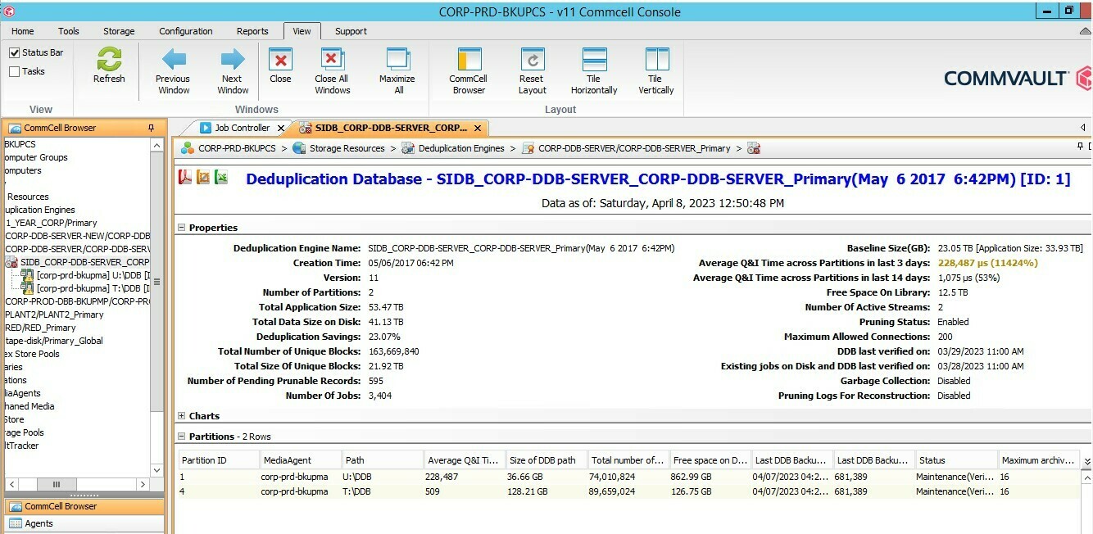Open the Home ribbon tab
The height and width of the screenshot is (534, 1093).
(x=23, y=31)
